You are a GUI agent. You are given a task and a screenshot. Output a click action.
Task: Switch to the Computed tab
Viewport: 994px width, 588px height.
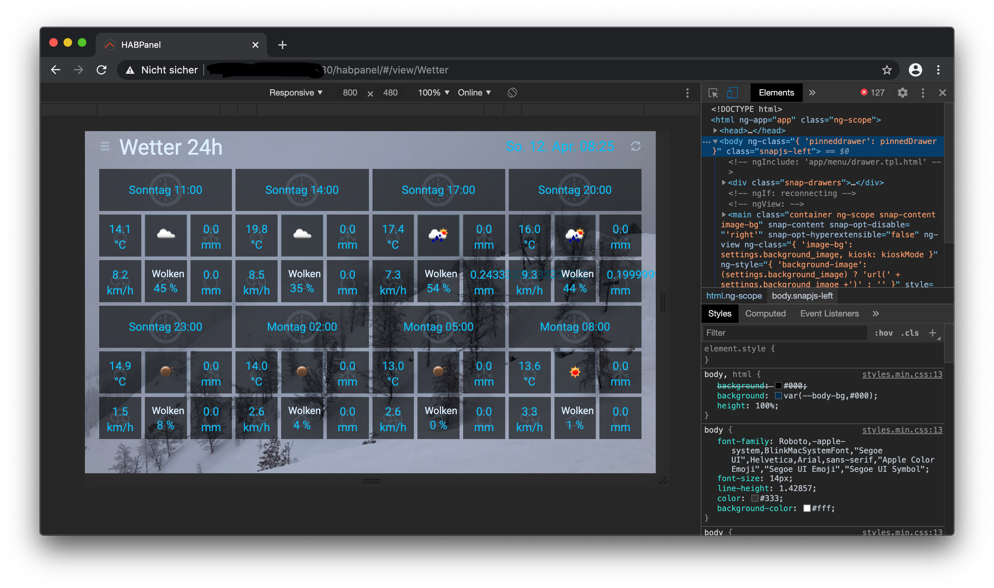tap(765, 313)
